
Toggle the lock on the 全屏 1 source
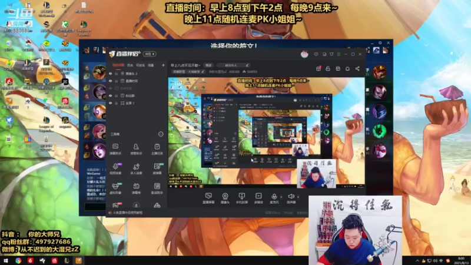coord(116,103)
